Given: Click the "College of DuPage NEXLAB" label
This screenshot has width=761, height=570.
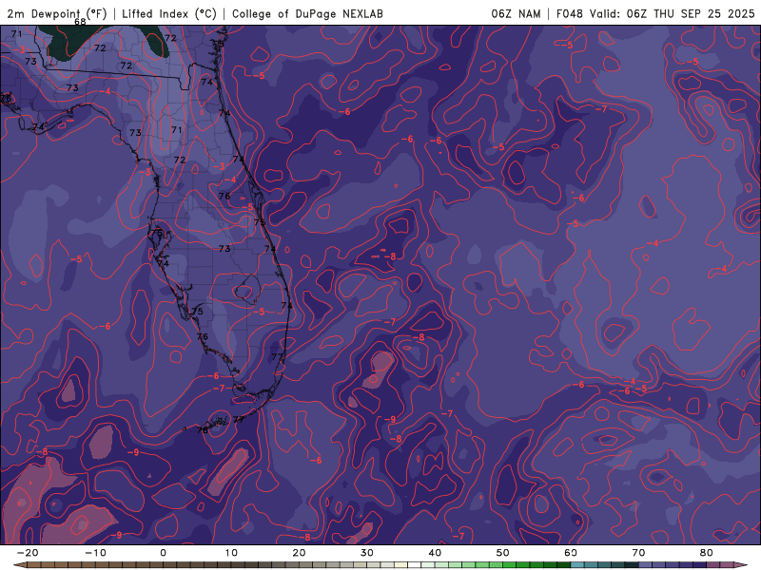Looking at the screenshot, I should pyautogui.click(x=307, y=13).
